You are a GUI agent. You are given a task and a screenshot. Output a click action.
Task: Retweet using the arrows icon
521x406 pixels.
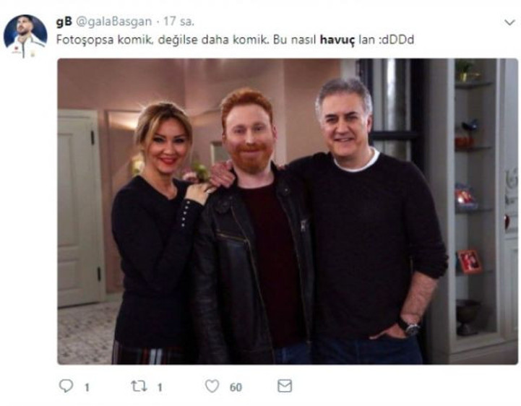(x=139, y=386)
